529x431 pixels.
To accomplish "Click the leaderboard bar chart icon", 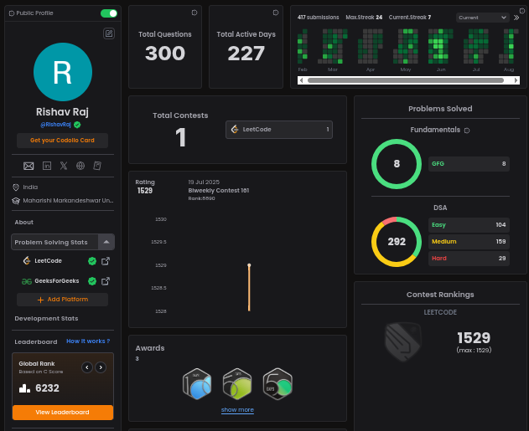I will pyautogui.click(x=24, y=388).
